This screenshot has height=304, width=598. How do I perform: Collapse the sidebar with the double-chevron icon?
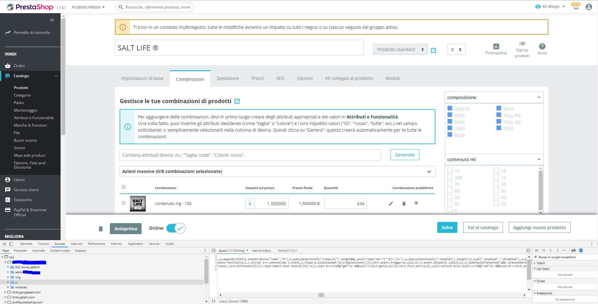52,20
